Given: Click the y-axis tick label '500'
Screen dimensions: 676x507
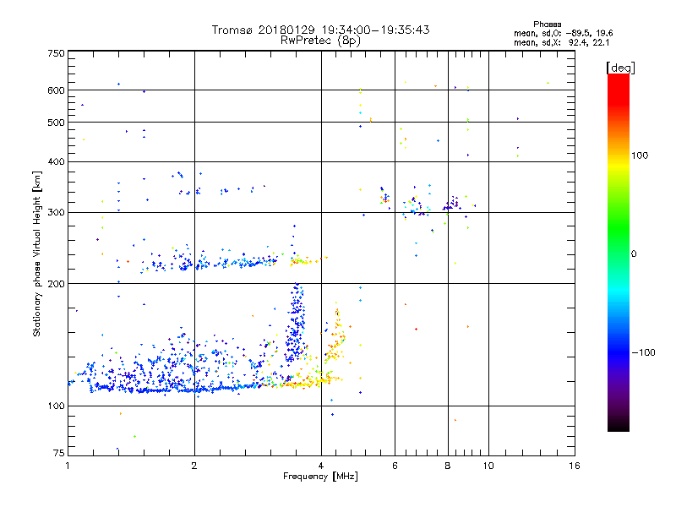Looking at the screenshot, I should (56, 123).
